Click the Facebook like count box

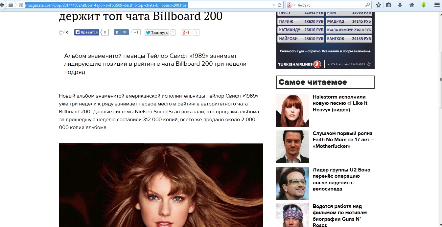coord(105,32)
